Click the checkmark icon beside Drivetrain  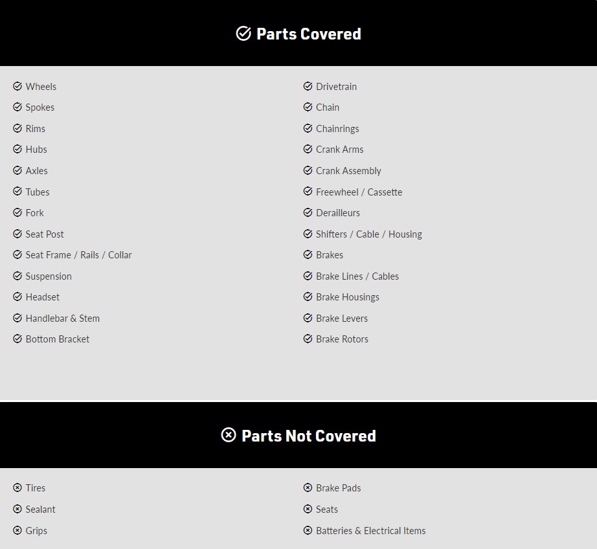308,86
